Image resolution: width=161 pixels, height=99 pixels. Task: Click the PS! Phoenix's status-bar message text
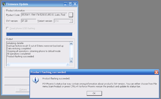tap(100, 85)
